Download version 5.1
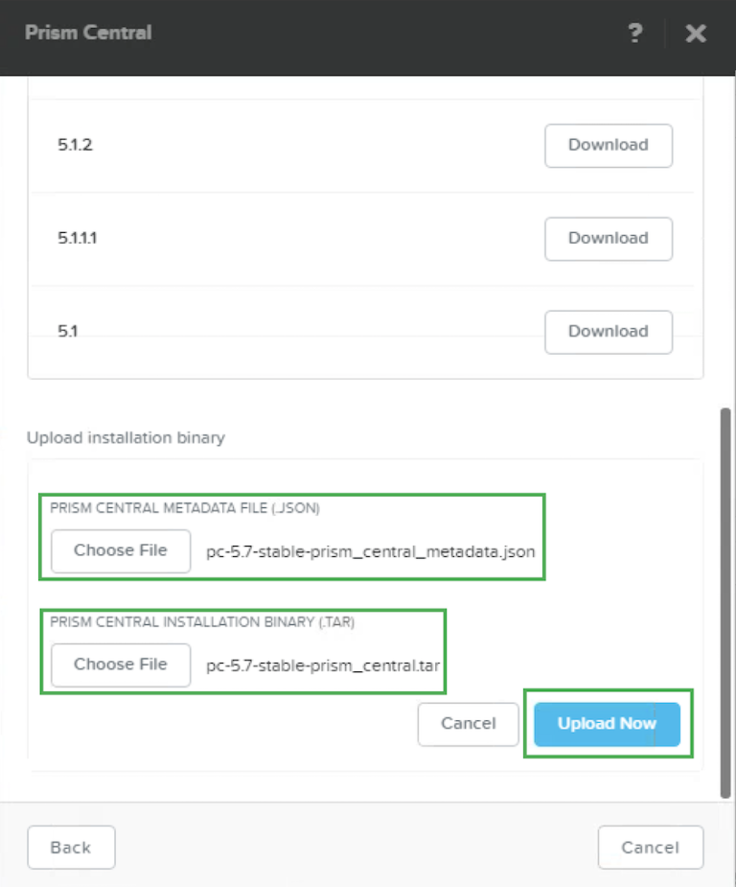Image resolution: width=736 pixels, height=887 pixels. tap(608, 331)
